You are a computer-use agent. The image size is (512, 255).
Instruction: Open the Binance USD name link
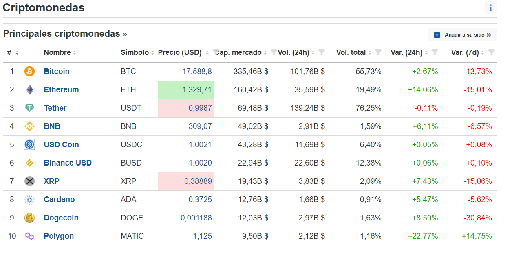coord(68,163)
